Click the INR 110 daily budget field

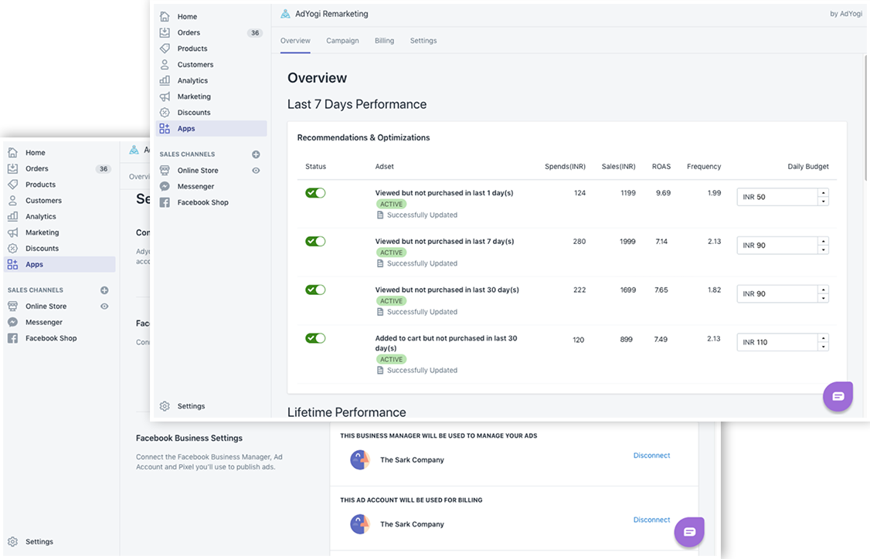[x=777, y=342]
